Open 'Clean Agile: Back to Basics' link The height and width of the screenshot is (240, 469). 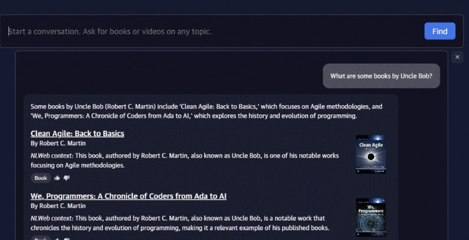click(77, 134)
